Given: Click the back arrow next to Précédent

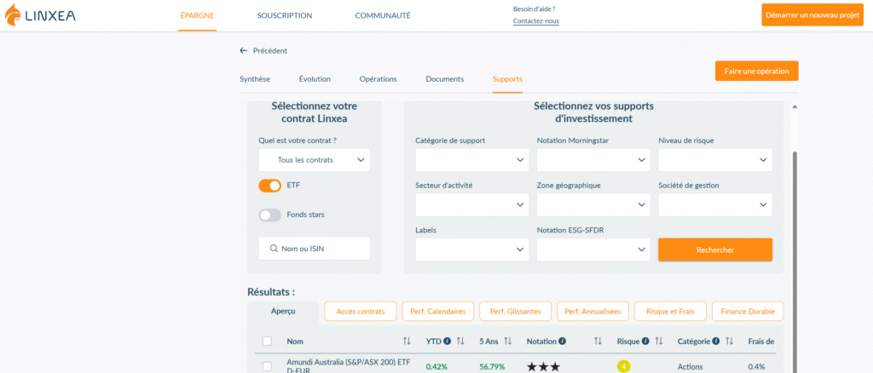Looking at the screenshot, I should coord(244,51).
